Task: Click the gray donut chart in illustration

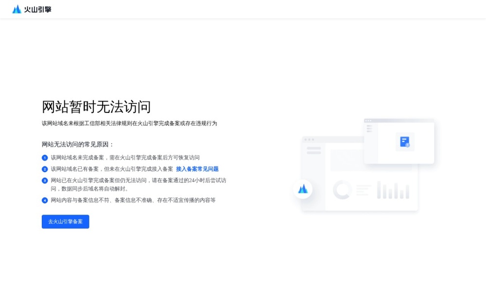Action: (342, 190)
